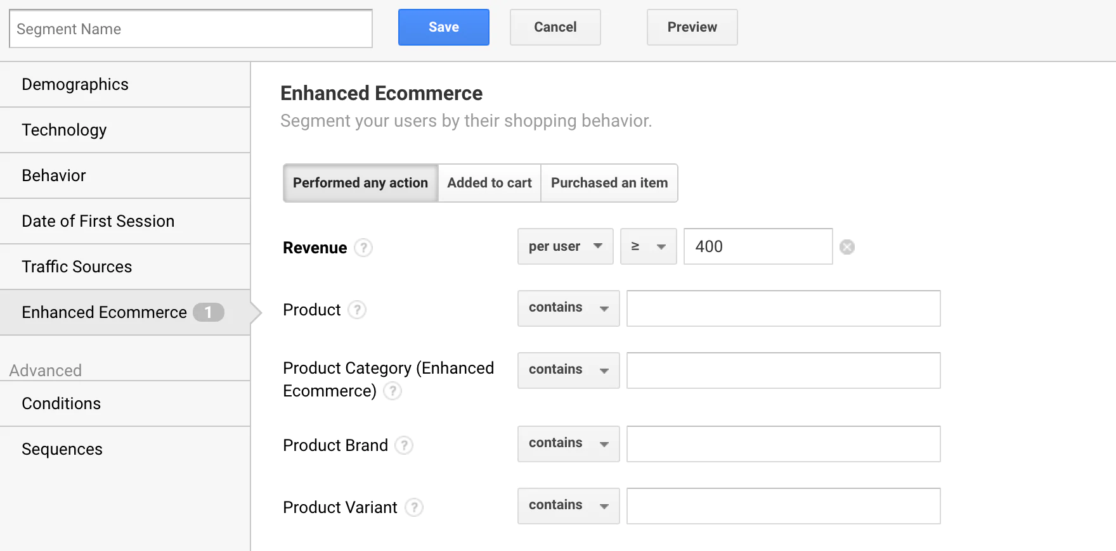Save the segment
Image resolution: width=1116 pixels, height=551 pixels.
coord(444,27)
